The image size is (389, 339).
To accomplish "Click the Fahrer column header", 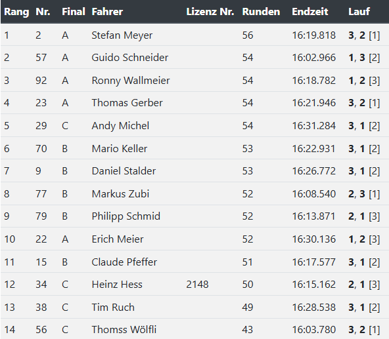I will [x=107, y=12].
